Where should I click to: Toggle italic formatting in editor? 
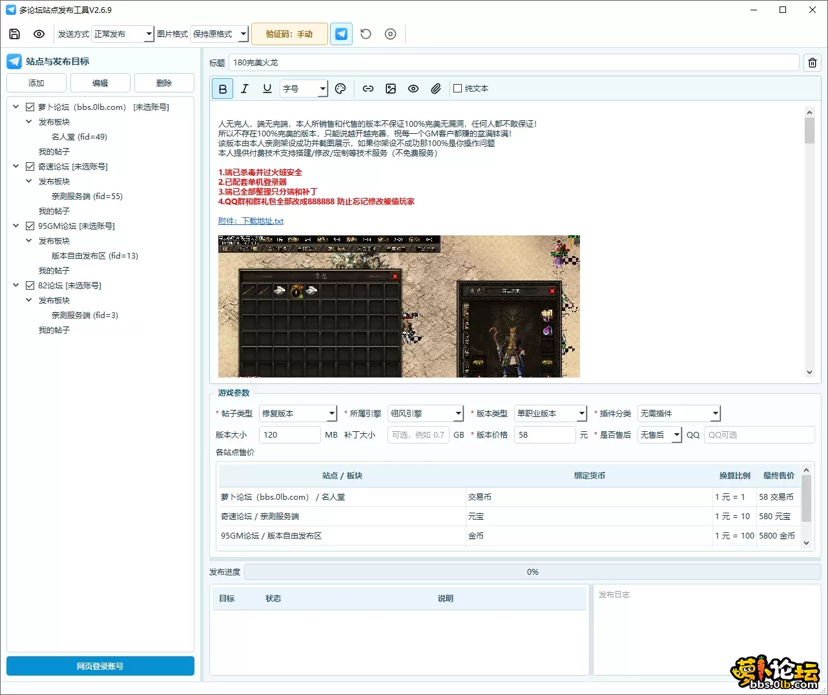(245, 89)
